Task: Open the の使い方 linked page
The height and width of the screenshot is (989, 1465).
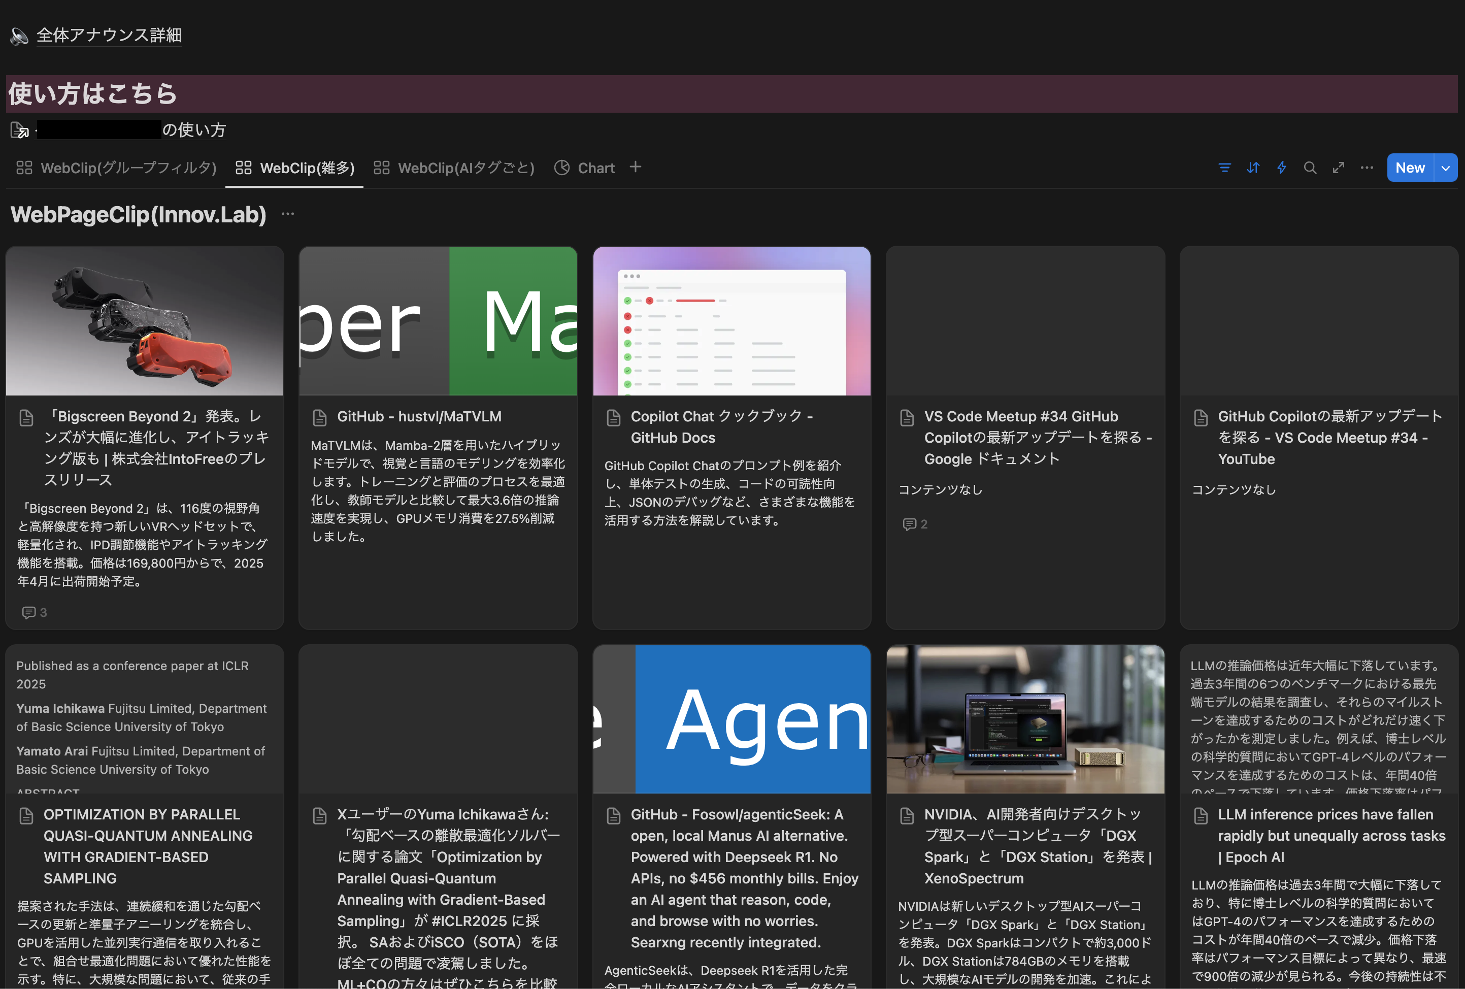Action: (x=193, y=130)
